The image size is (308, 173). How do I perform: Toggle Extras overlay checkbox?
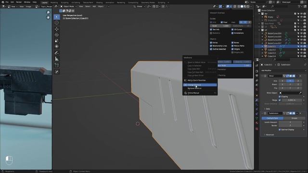(x=211, y=43)
